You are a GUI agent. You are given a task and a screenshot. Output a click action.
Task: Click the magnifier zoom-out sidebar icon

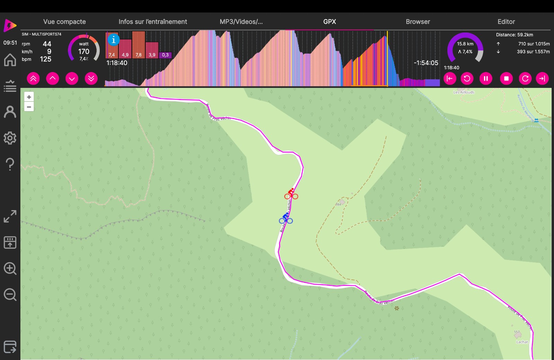point(10,295)
